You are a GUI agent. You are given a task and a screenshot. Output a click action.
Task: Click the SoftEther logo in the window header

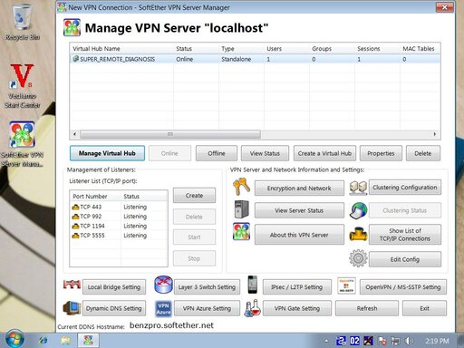point(72,27)
